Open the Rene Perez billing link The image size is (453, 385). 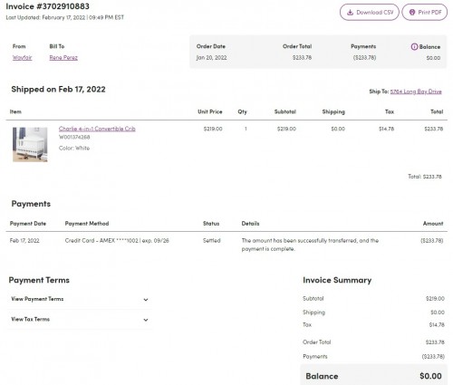click(63, 58)
